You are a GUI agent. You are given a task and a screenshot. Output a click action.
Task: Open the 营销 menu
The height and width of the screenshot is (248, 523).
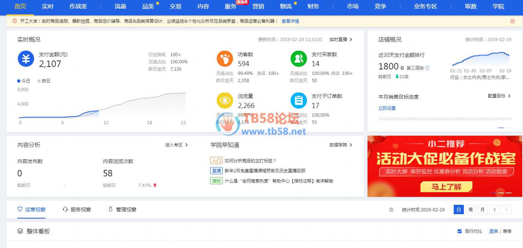click(x=258, y=6)
